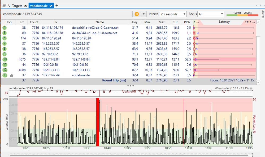Expand the 60 minutes time range chevron
The height and width of the screenshot is (157, 265).
(251, 88)
